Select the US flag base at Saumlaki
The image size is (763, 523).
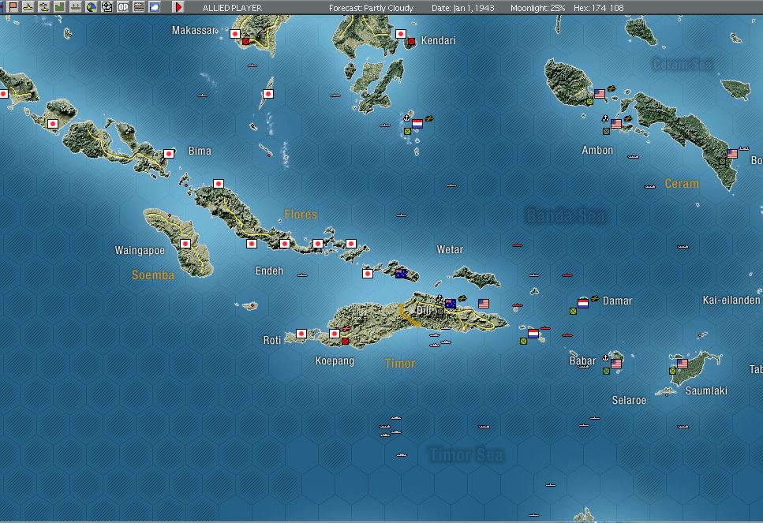[x=683, y=363]
